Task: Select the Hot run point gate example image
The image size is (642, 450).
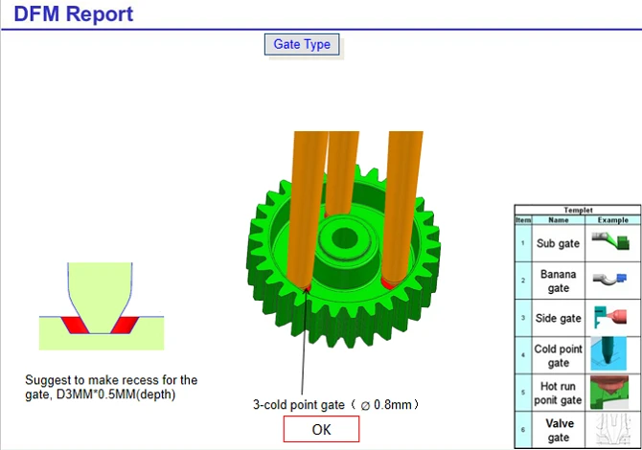Action: (609, 393)
